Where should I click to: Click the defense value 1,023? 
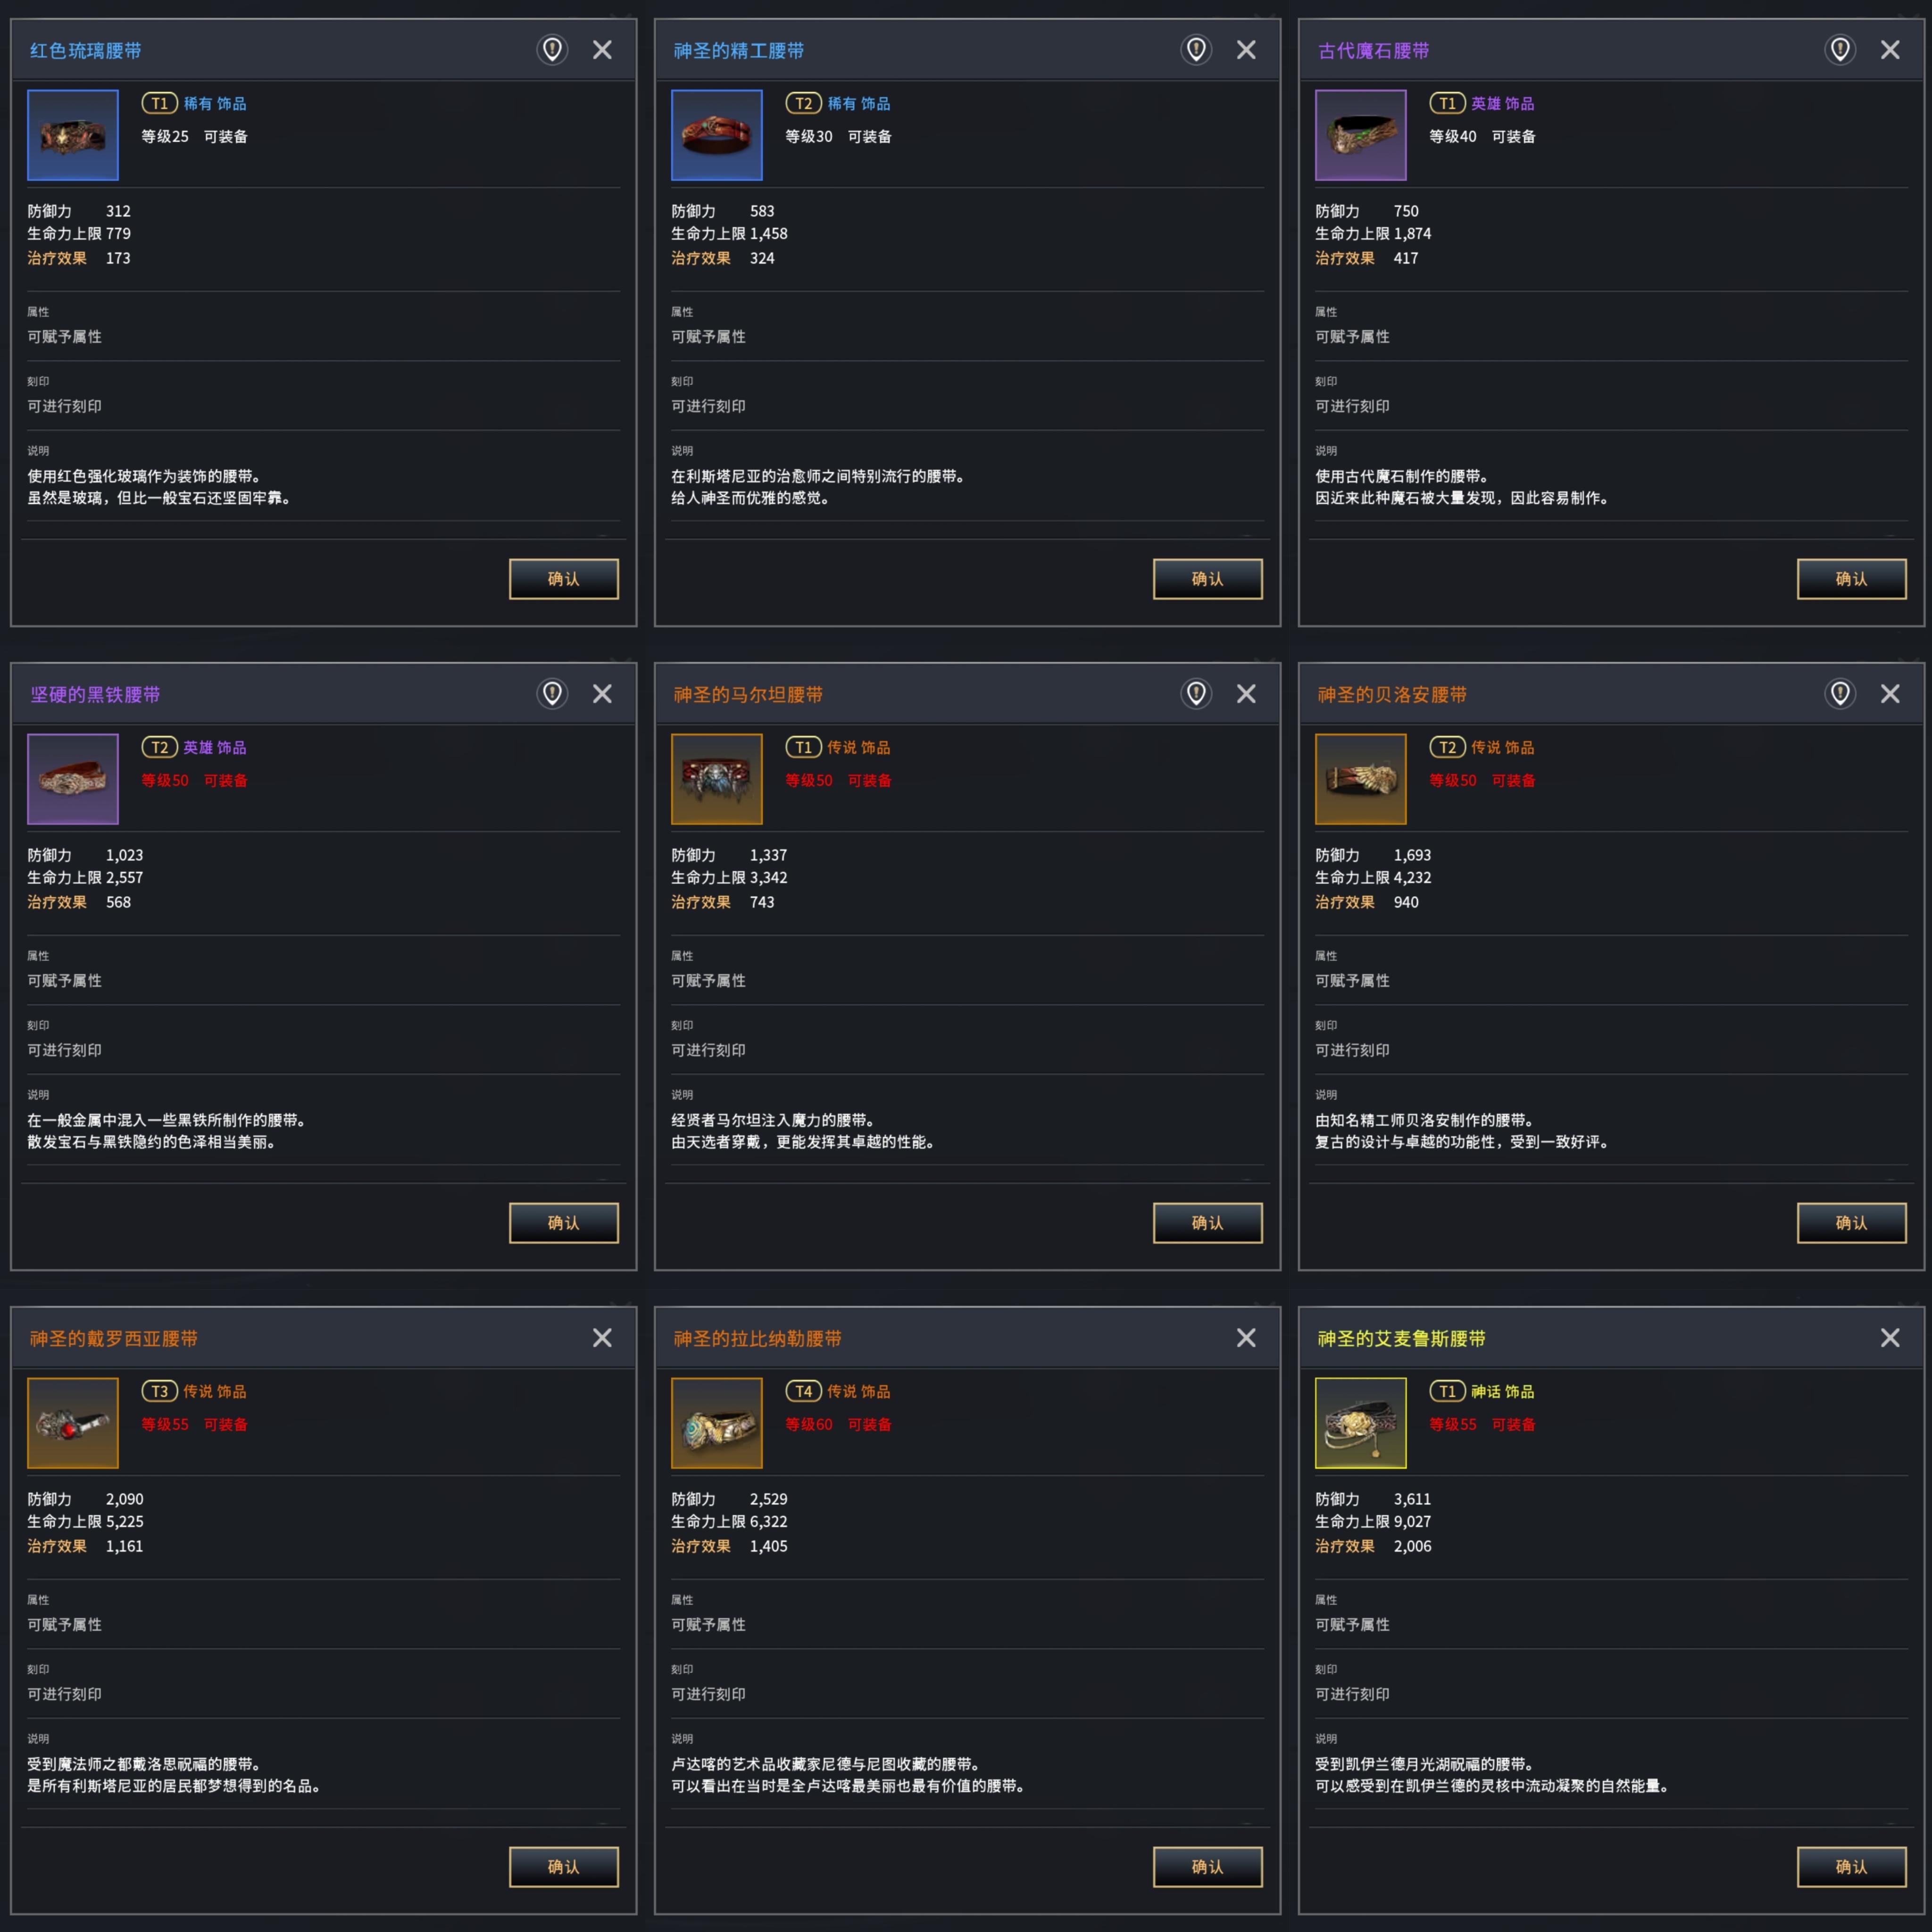(124, 855)
